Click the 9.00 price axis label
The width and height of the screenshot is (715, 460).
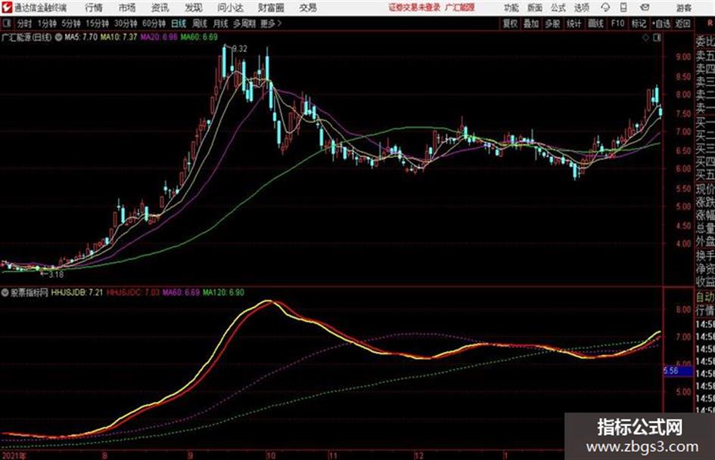(683, 57)
